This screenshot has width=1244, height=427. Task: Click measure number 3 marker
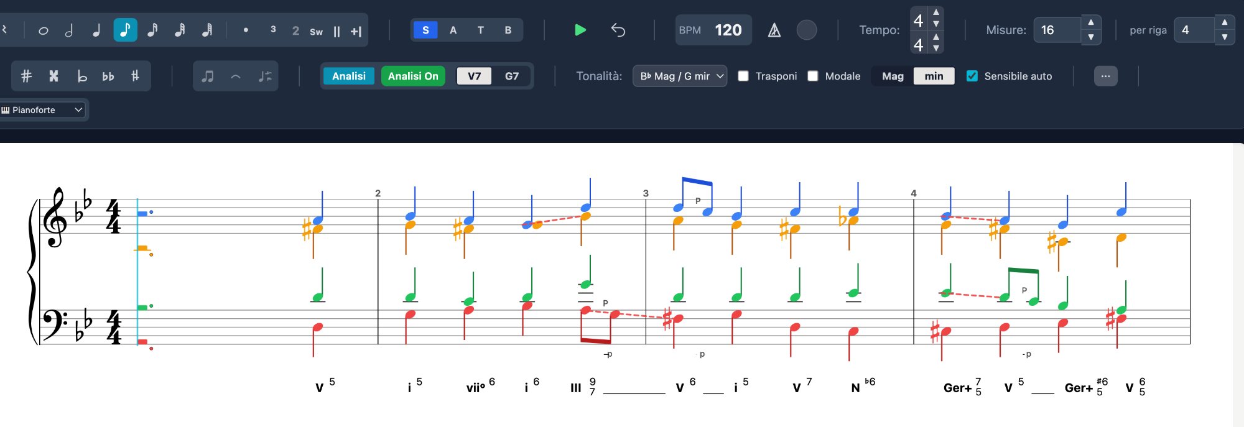pyautogui.click(x=646, y=193)
